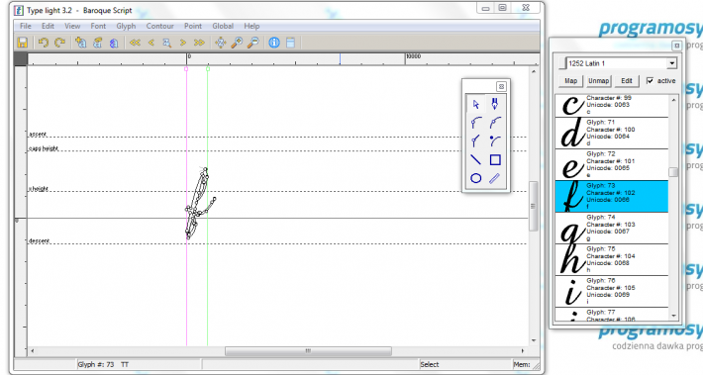Screen dimensions: 703x375
Task: Undo the last change in the toolbar
Action: pos(43,43)
